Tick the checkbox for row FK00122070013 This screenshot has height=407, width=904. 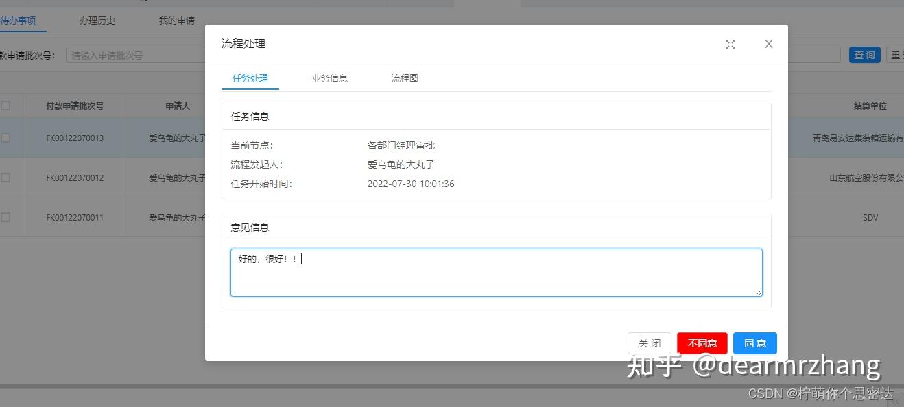(5, 137)
